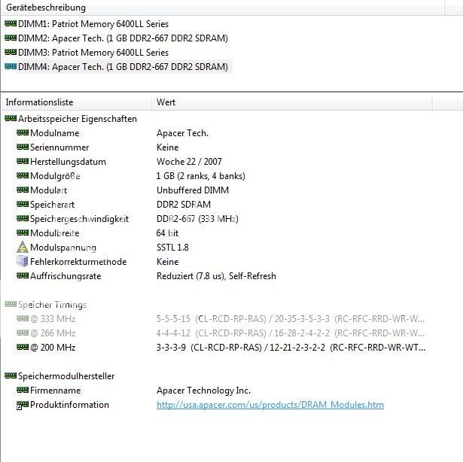The width and height of the screenshot is (463, 462).
Task: Select the Modulname label
Action: [x=55, y=133]
